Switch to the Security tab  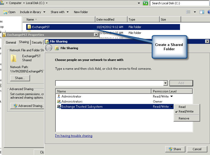click(x=37, y=42)
